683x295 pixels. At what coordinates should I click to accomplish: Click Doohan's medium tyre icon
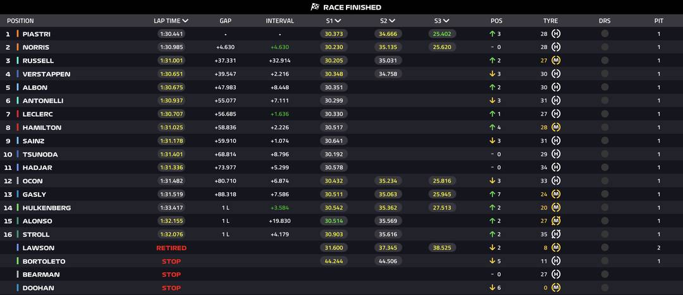tap(556, 288)
